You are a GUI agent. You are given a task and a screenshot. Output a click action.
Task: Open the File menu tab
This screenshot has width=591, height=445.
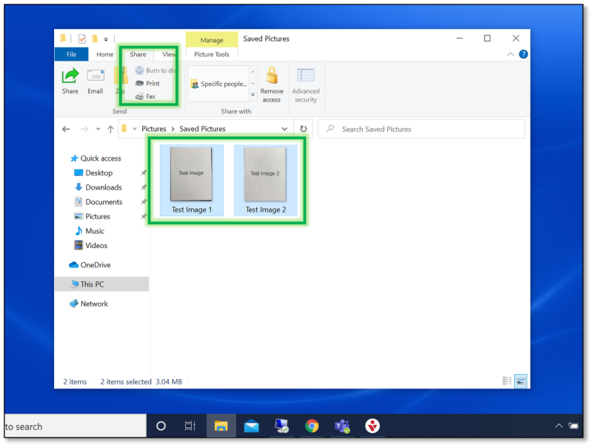tap(72, 54)
